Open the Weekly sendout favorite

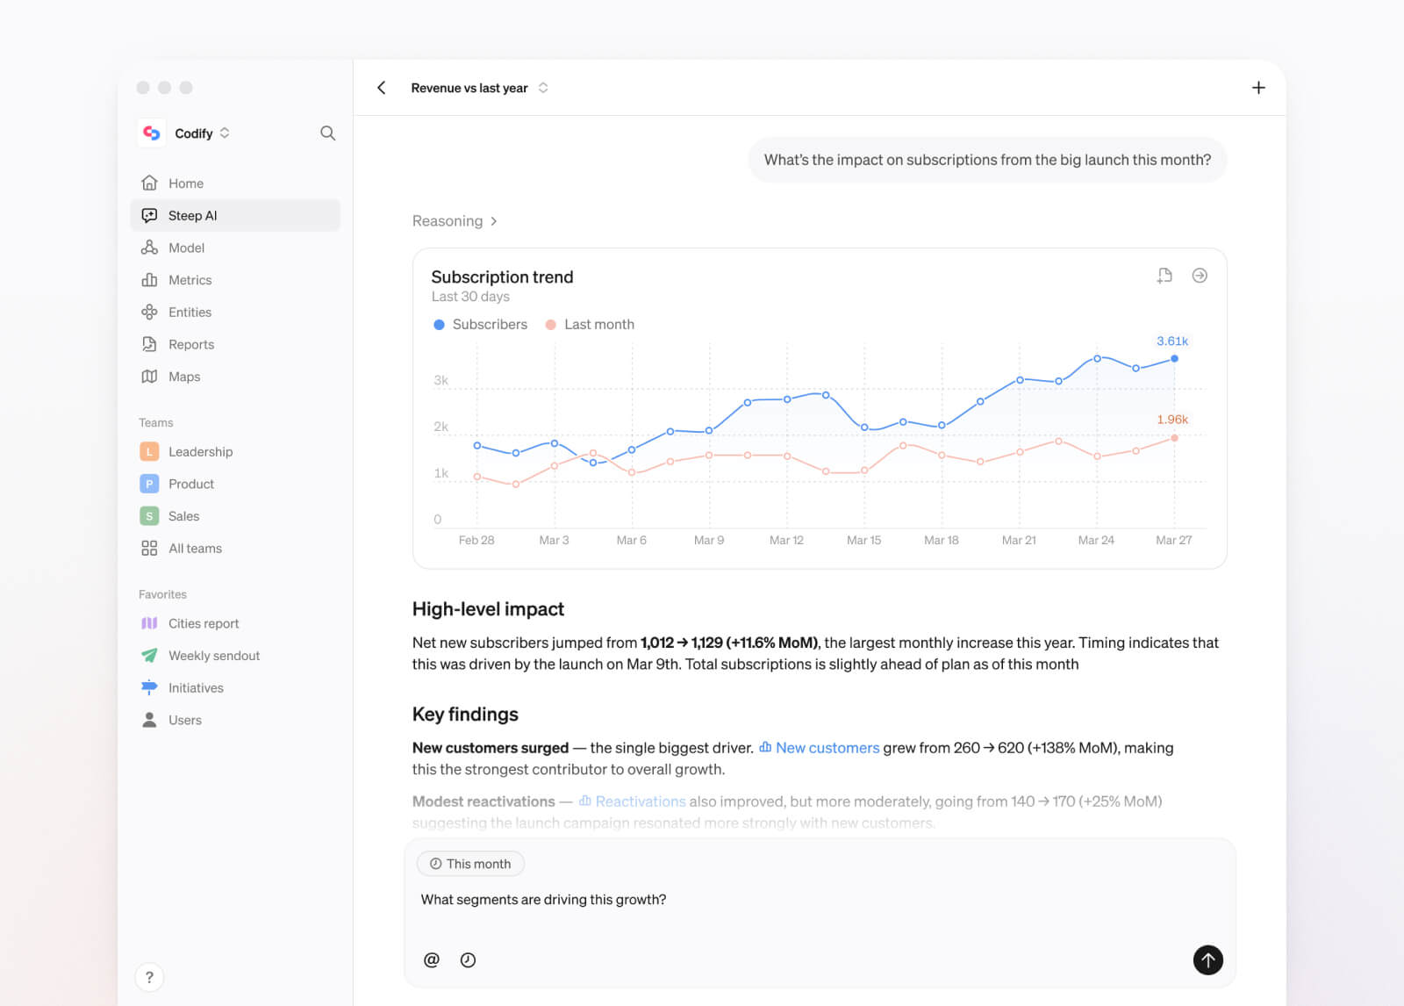pyautogui.click(x=213, y=656)
